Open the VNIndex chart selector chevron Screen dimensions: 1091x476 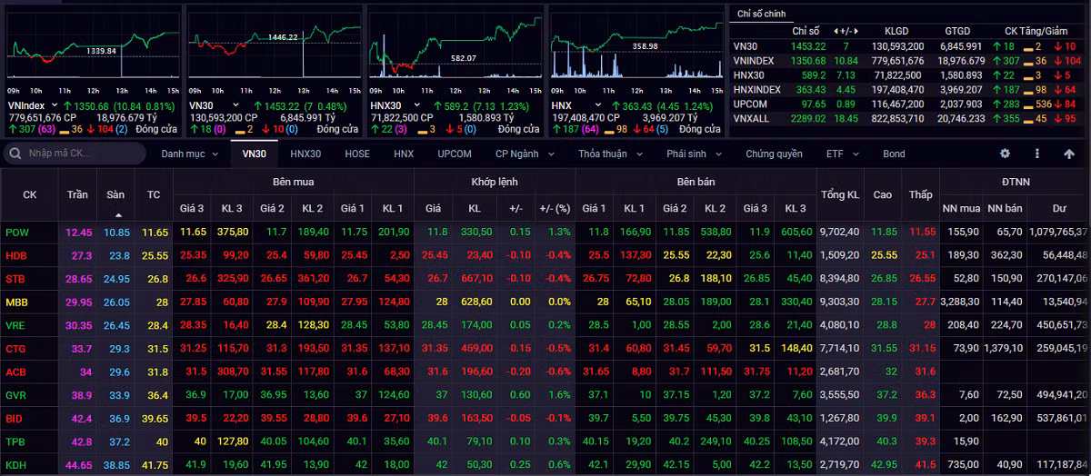tap(55, 106)
